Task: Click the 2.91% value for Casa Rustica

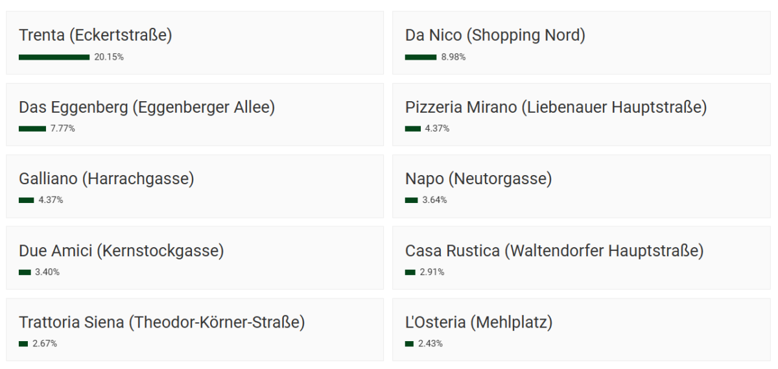Action: [432, 272]
